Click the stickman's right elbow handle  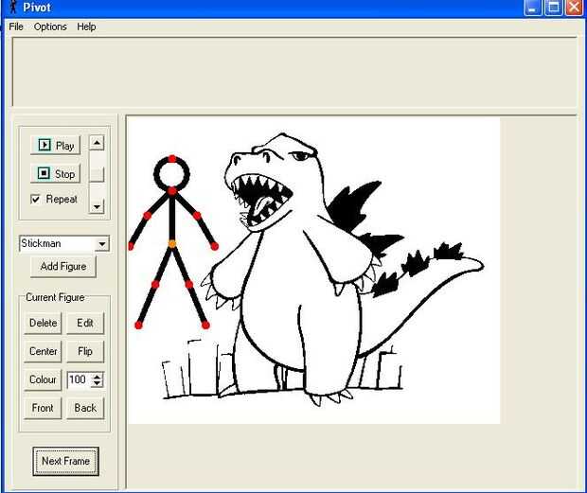pyautogui.click(x=197, y=216)
